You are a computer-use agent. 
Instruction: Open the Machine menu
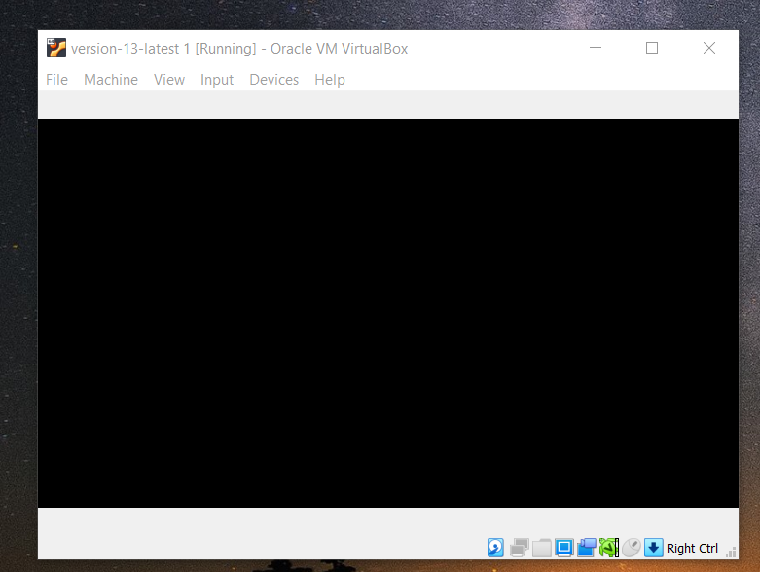click(111, 80)
